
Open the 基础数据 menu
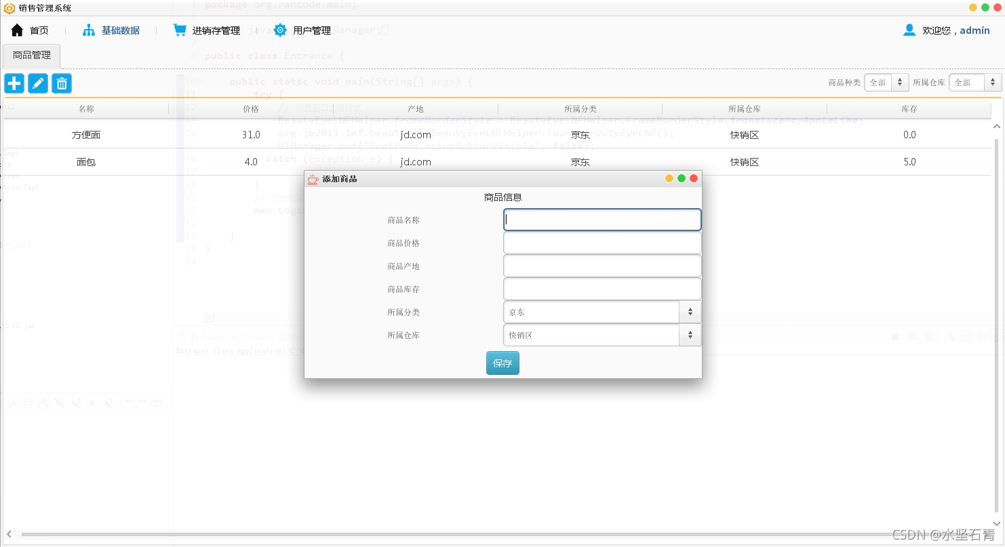pos(111,31)
